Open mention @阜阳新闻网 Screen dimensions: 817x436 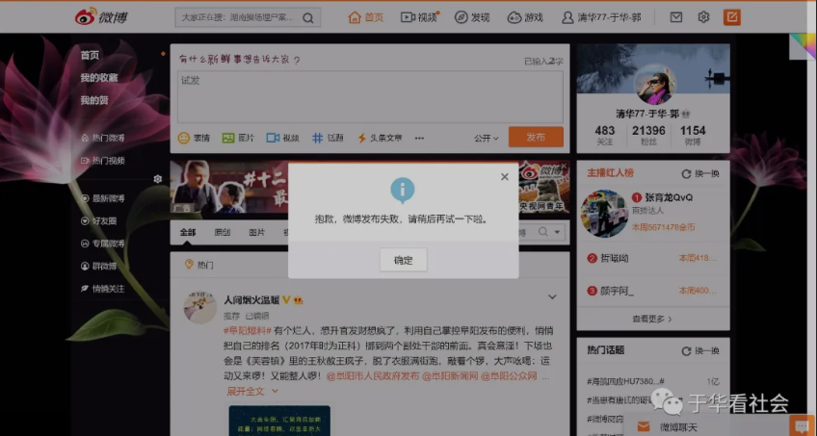coord(450,375)
